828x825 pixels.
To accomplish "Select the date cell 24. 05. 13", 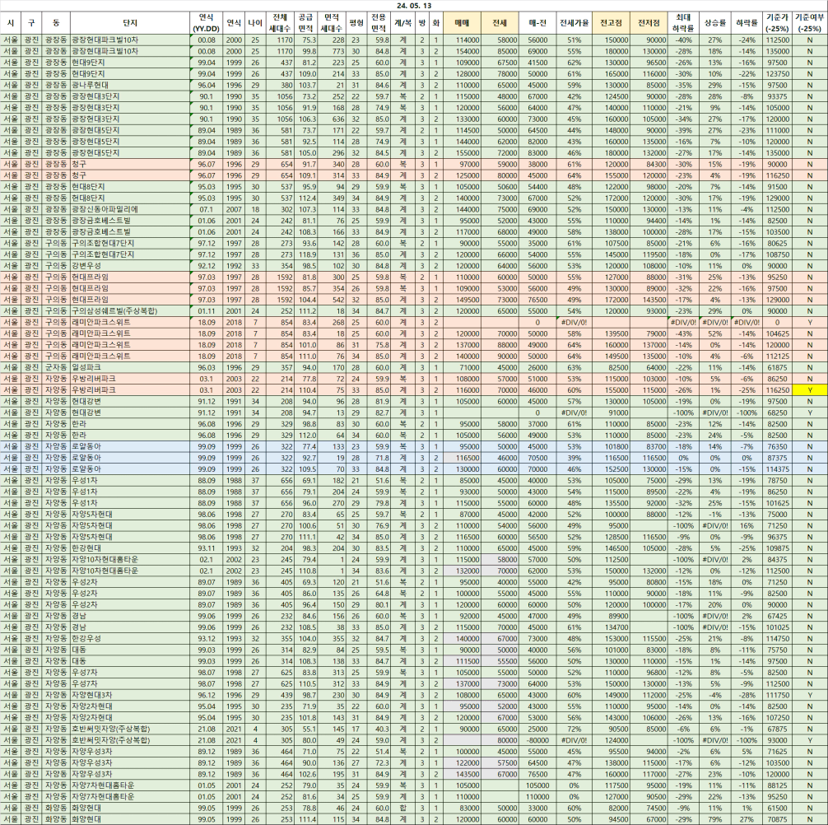I will 414,5.
